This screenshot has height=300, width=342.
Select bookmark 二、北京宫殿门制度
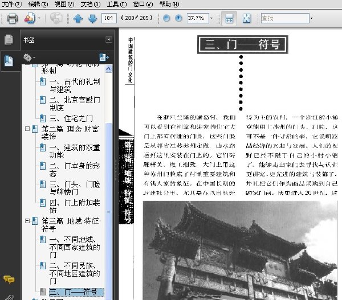click(x=75, y=104)
